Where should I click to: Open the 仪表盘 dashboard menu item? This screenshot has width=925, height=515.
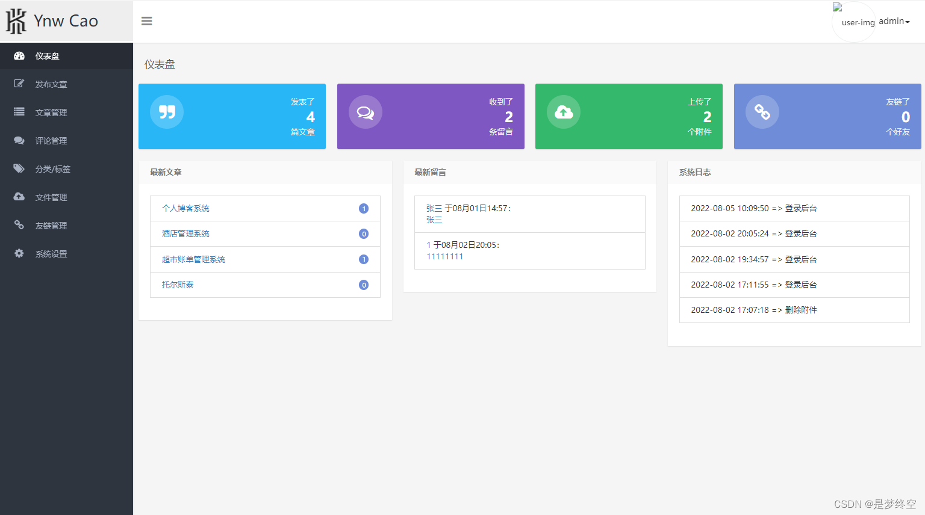[x=66, y=56]
